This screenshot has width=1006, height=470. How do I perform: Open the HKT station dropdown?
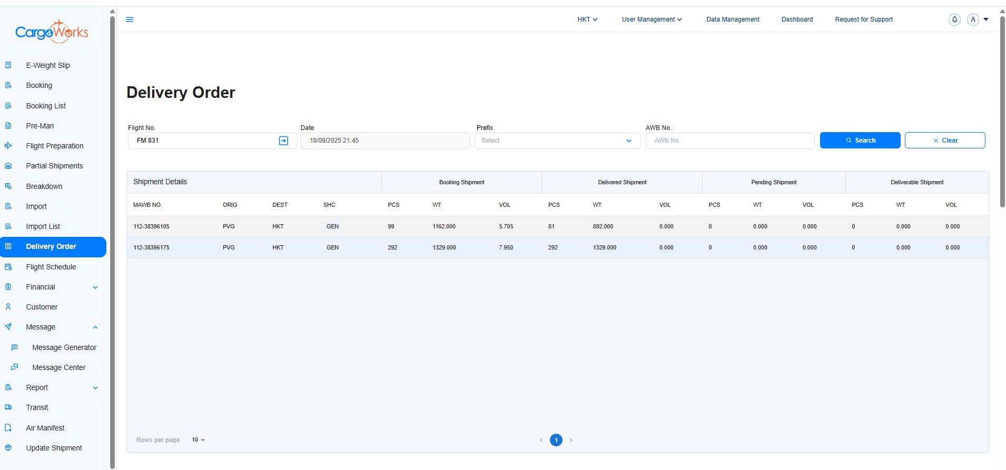click(x=587, y=19)
